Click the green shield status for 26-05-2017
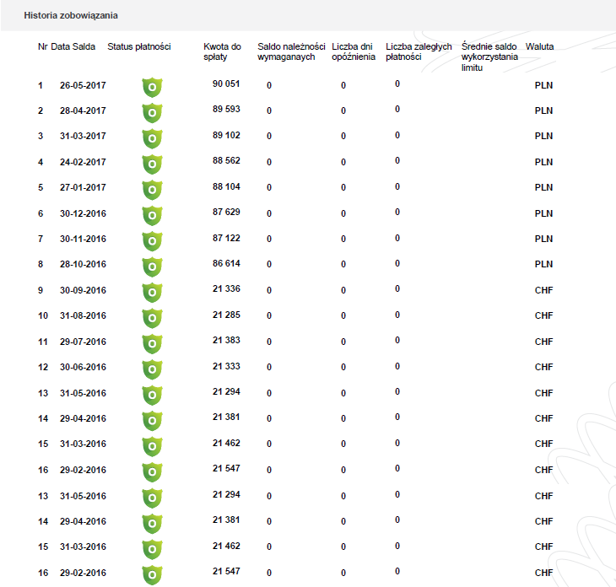616x587 pixels. pos(152,88)
